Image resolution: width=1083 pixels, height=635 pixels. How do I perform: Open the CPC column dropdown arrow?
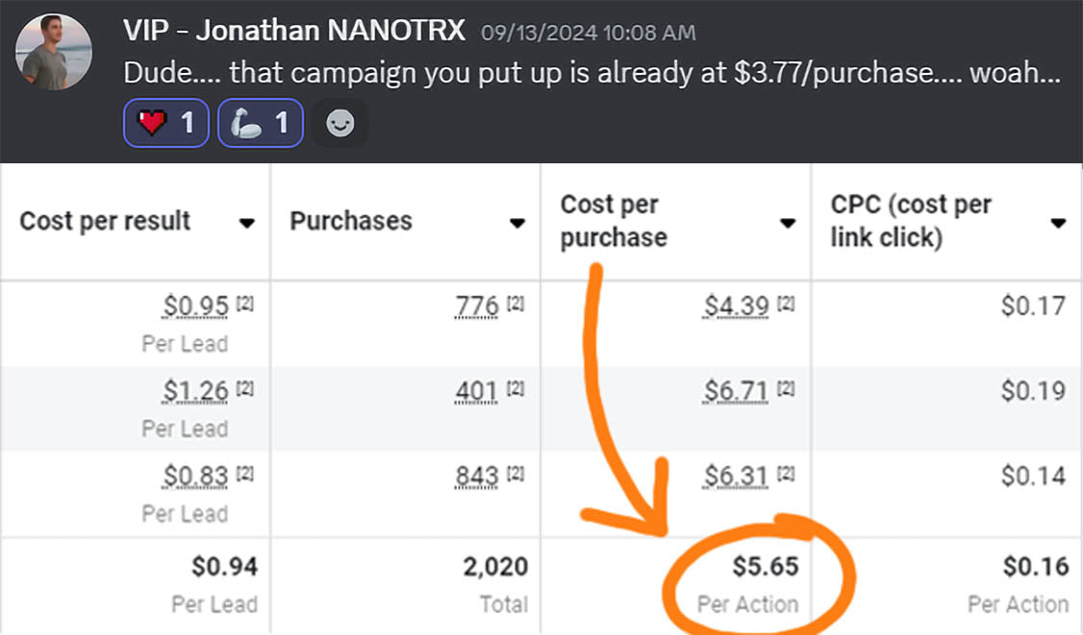click(x=1058, y=223)
